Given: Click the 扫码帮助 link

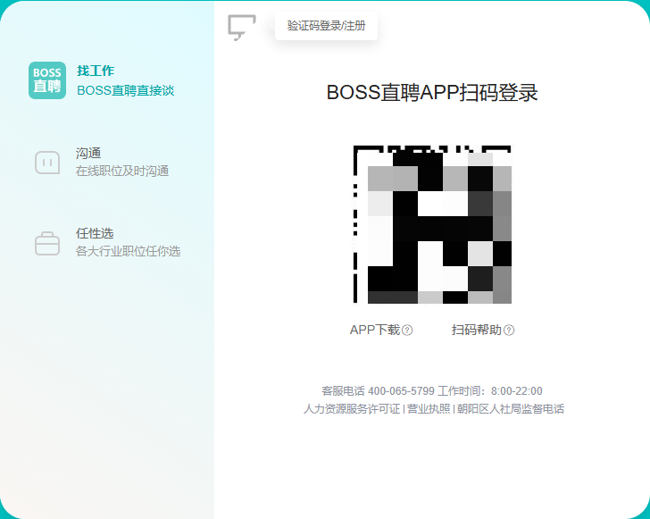Looking at the screenshot, I should point(476,330).
